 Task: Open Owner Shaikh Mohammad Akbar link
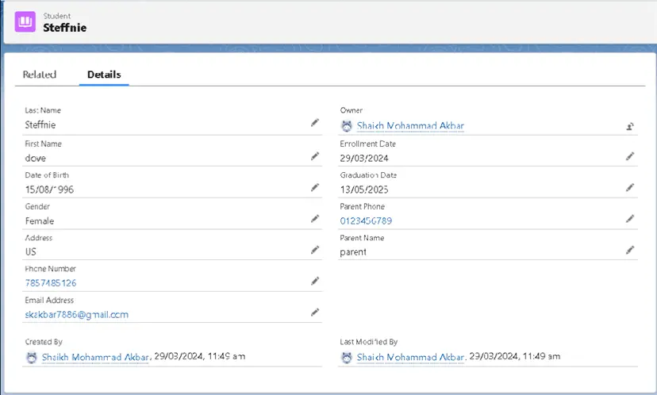click(410, 125)
